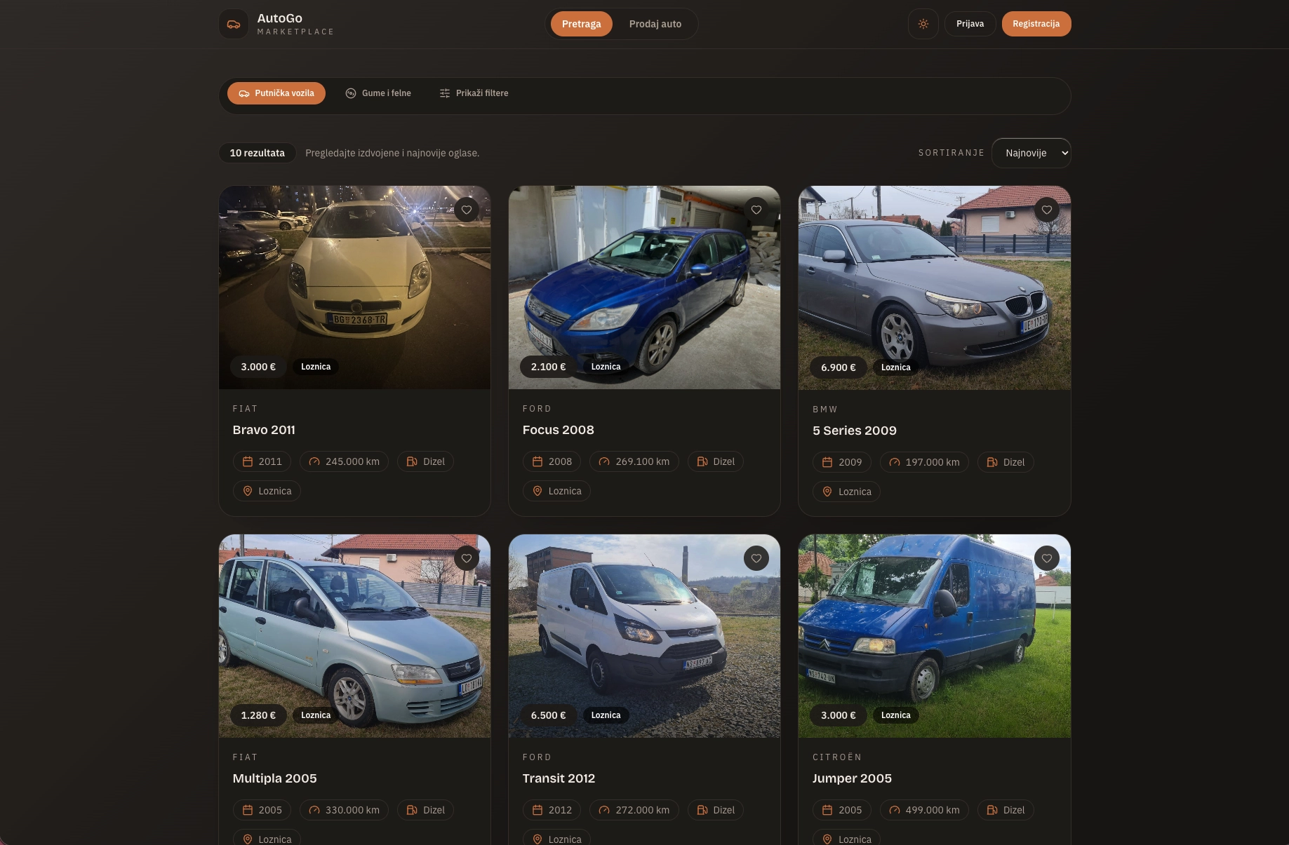This screenshot has height=845, width=1289.
Task: Click the fuel pump icon on 5 Series card
Action: coord(992,462)
